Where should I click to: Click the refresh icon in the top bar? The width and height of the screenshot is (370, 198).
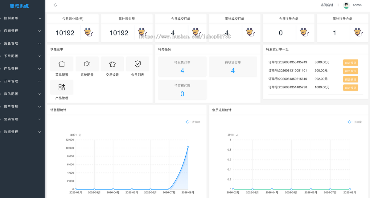[55, 5]
